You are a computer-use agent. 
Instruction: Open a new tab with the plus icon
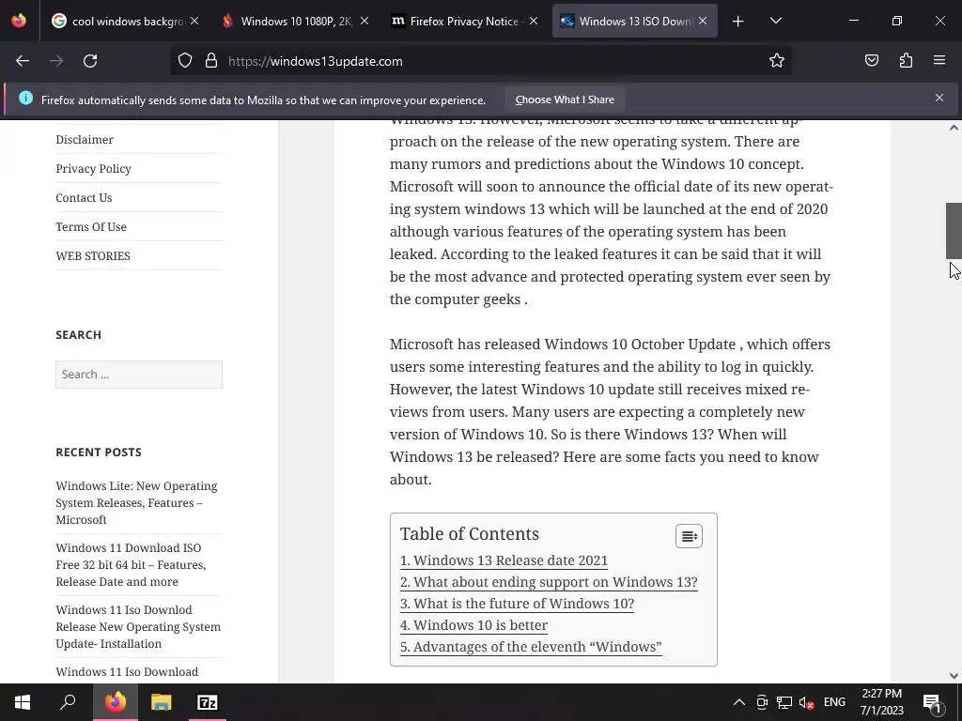(738, 22)
